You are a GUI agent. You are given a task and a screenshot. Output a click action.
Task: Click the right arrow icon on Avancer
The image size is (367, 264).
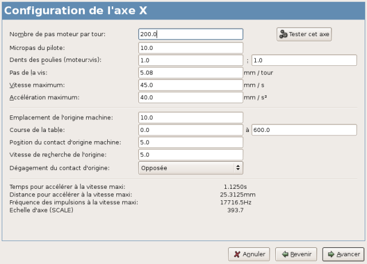click(x=331, y=254)
